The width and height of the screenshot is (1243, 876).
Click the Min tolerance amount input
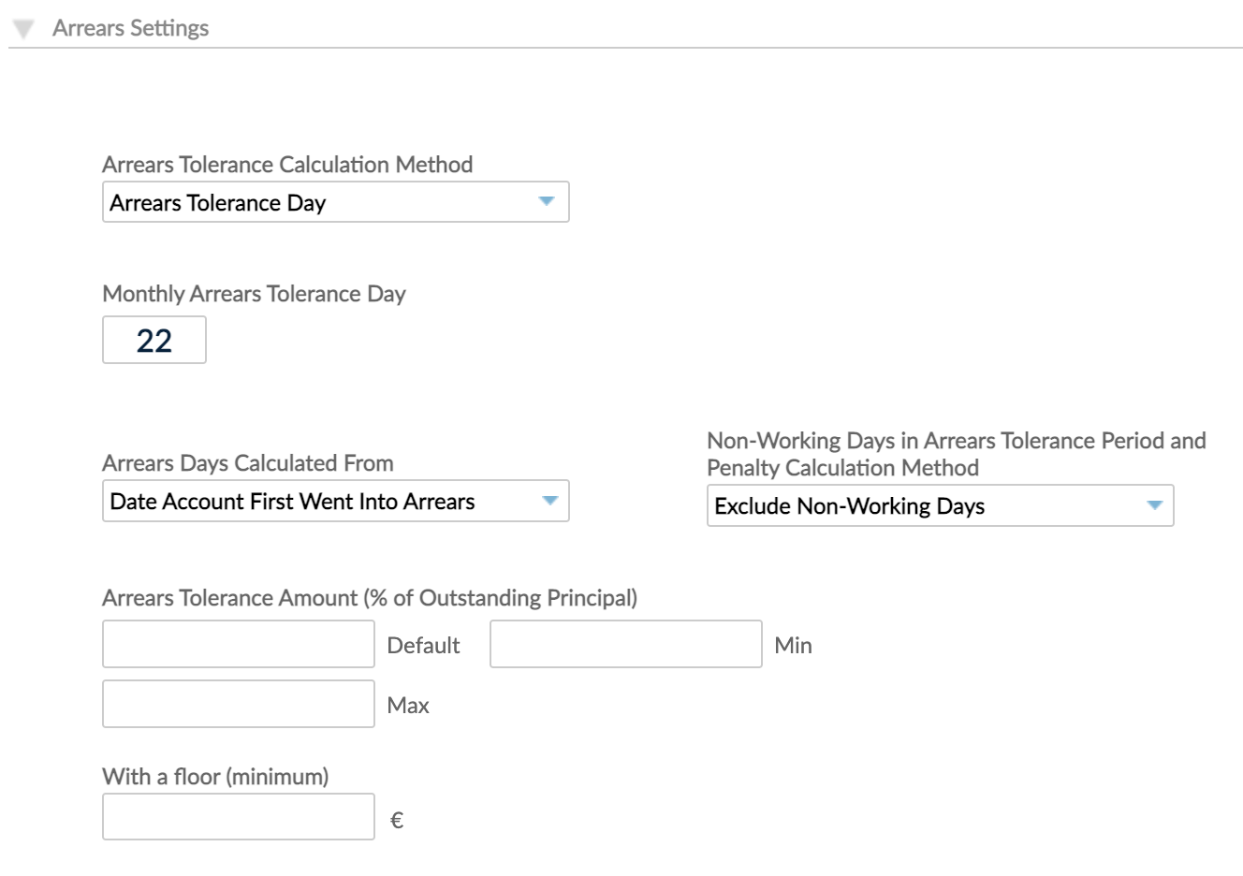point(625,644)
